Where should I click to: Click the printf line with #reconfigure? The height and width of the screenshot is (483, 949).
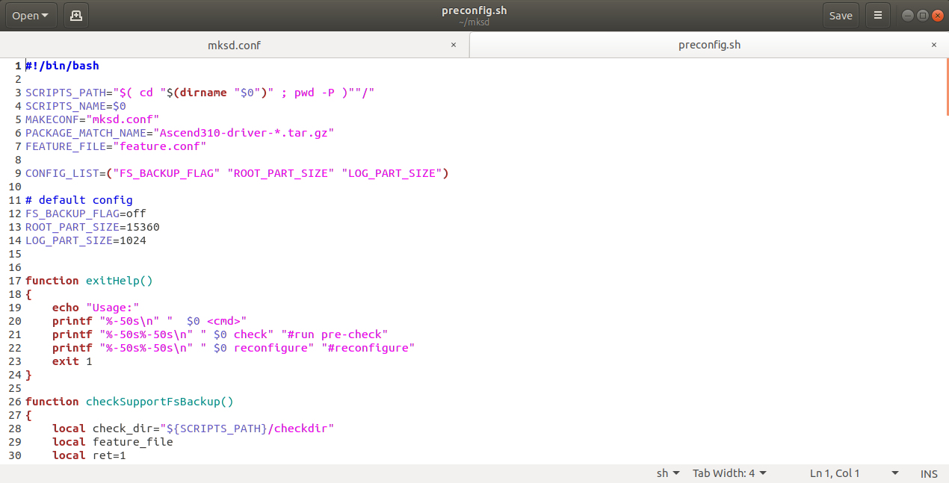233,348
